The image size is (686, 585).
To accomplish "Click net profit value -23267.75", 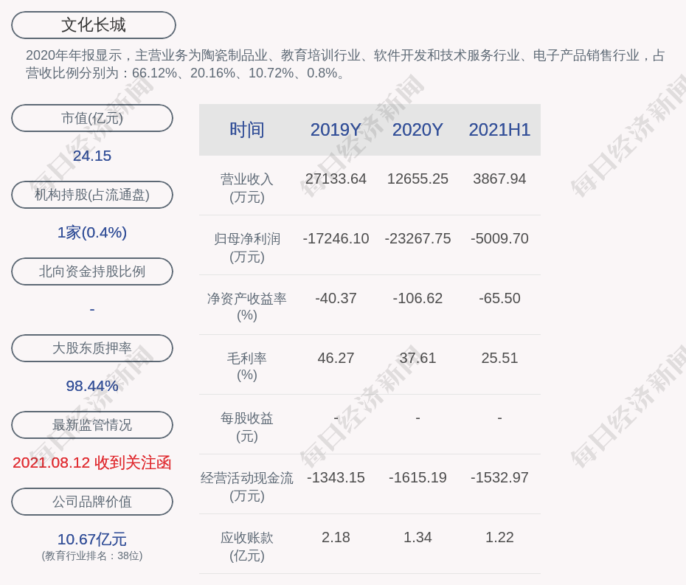I will [418, 238].
